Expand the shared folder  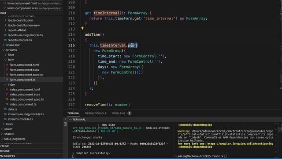9,134
